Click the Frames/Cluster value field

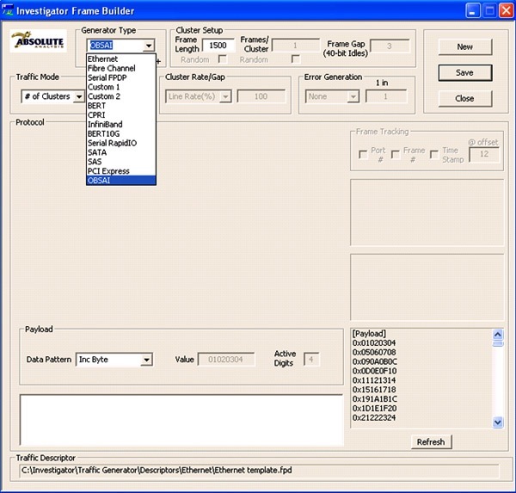click(296, 46)
